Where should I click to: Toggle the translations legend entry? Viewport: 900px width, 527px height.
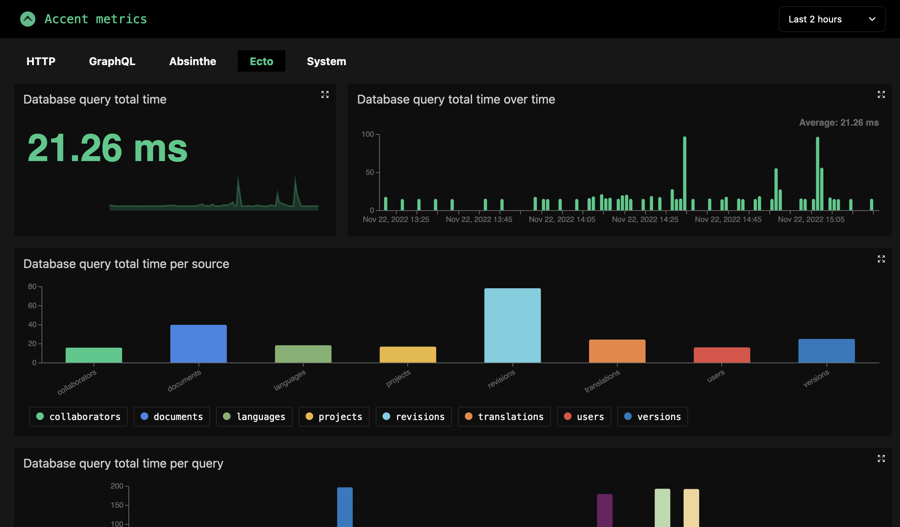click(x=504, y=417)
